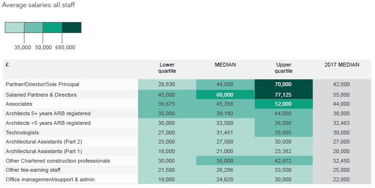Click the 2017 MEDIAN column header
The height and width of the screenshot is (188, 375).
coord(342,65)
